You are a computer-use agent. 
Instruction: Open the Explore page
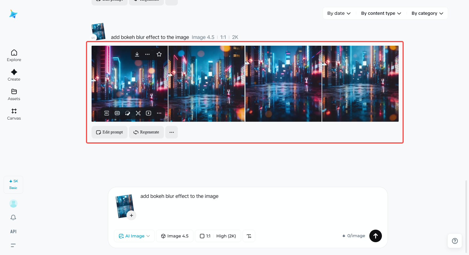point(14,56)
